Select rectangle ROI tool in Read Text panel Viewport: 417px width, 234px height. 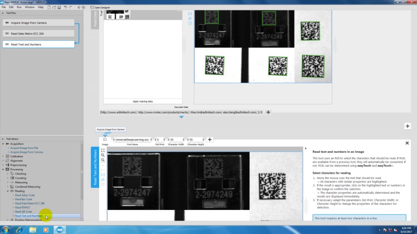pyautogui.click(x=103, y=175)
